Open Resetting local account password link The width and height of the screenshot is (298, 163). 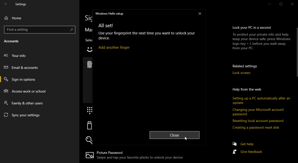(x=258, y=121)
